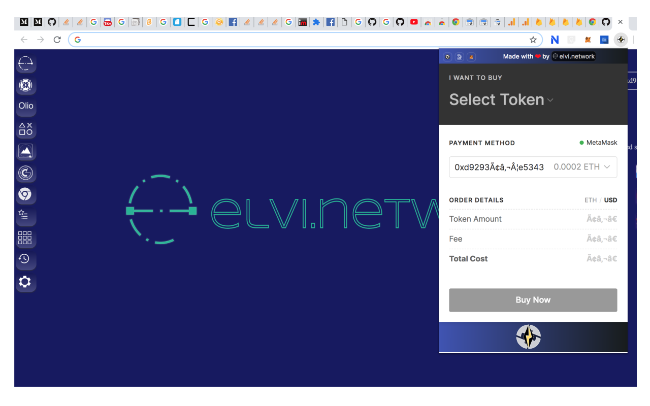Open the elvi.network link in popup header

pyautogui.click(x=573, y=56)
